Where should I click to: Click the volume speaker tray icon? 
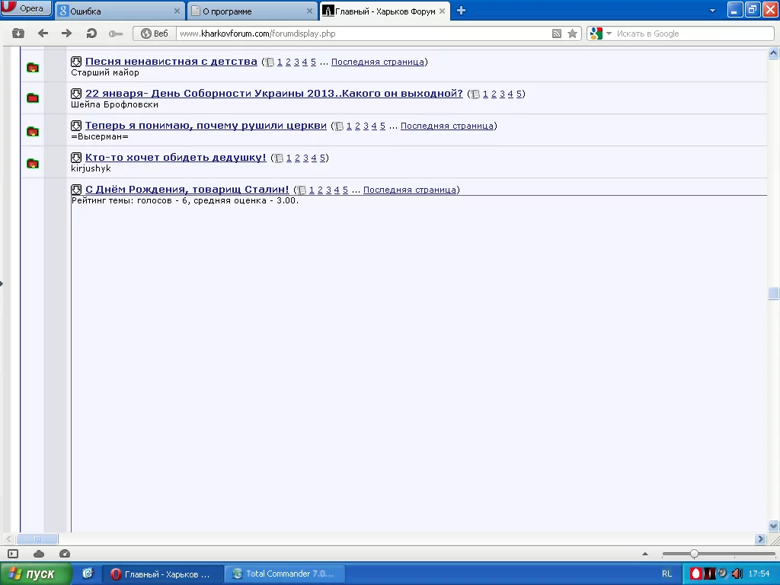point(737,574)
